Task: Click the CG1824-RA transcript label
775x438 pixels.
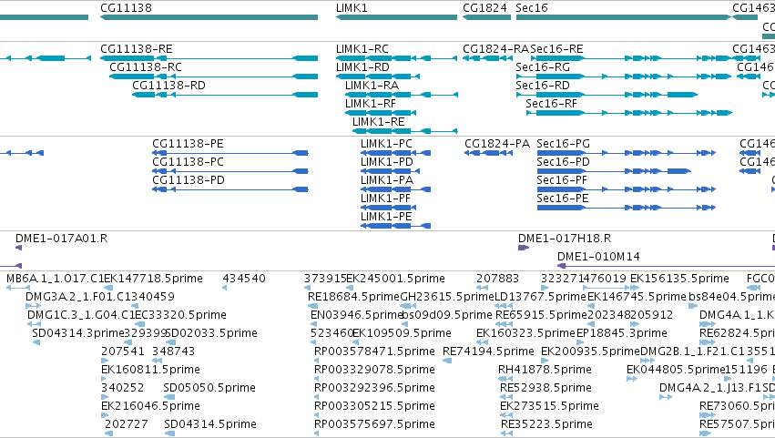Action: (x=495, y=49)
